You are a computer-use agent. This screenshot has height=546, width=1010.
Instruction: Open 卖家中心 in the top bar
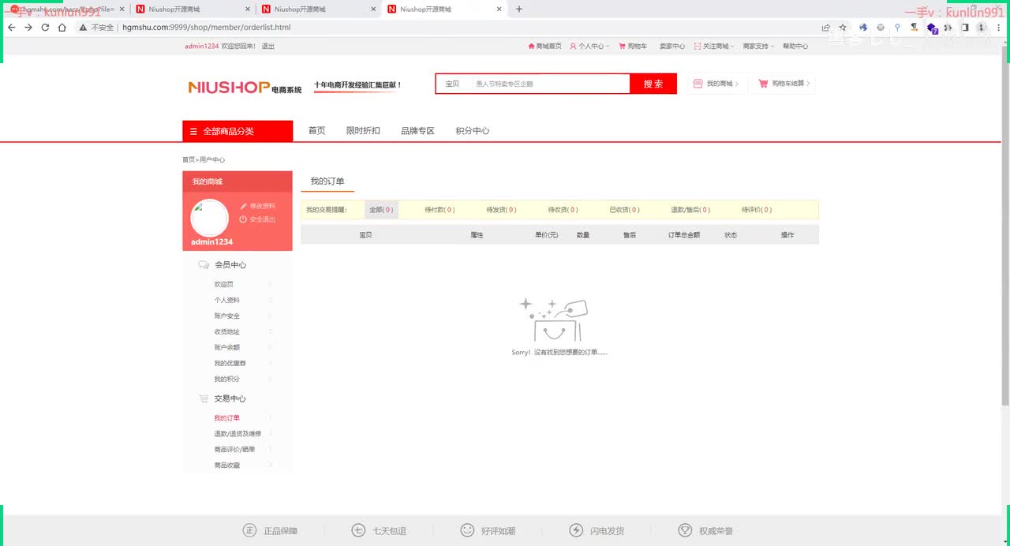click(x=672, y=47)
